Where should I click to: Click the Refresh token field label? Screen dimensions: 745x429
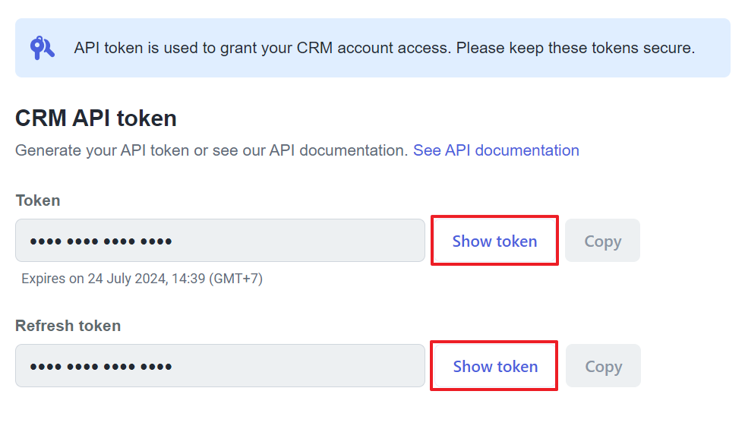click(x=68, y=326)
